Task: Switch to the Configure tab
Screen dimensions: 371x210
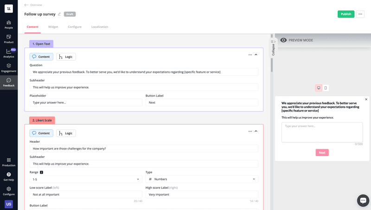Action: click(75, 27)
